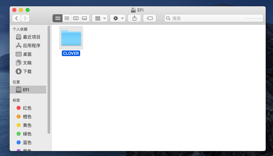The image size is (273, 156).
Task: Click the 最近项目 sidebar icon
Action: (x=19, y=37)
